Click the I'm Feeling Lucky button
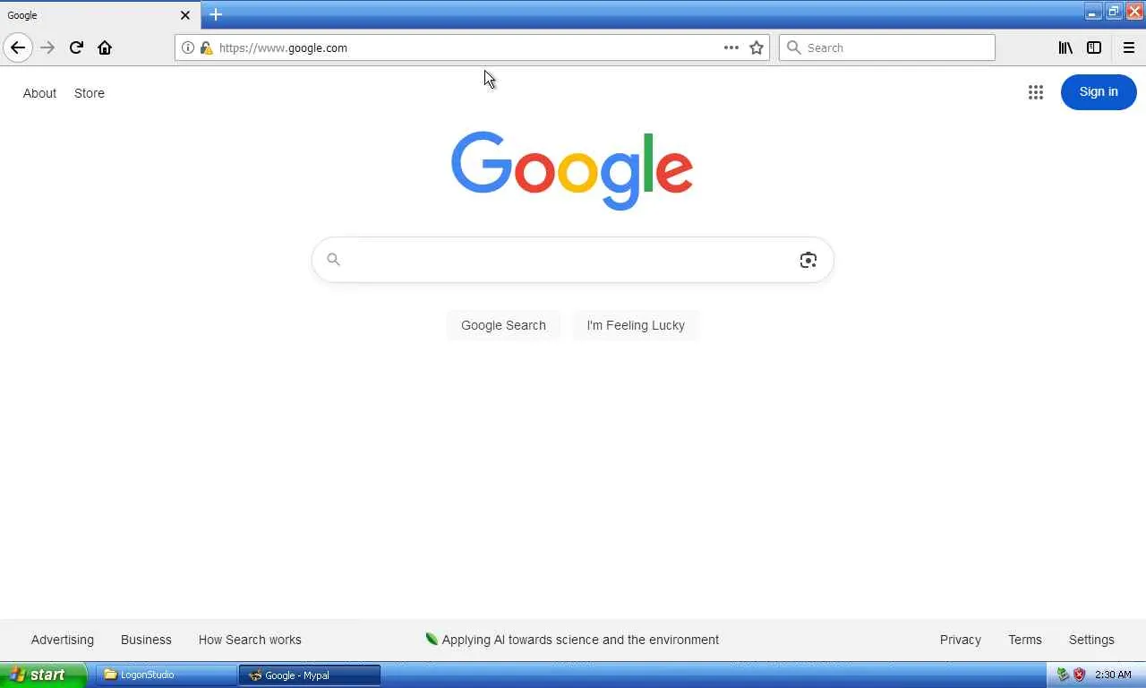 (x=636, y=325)
